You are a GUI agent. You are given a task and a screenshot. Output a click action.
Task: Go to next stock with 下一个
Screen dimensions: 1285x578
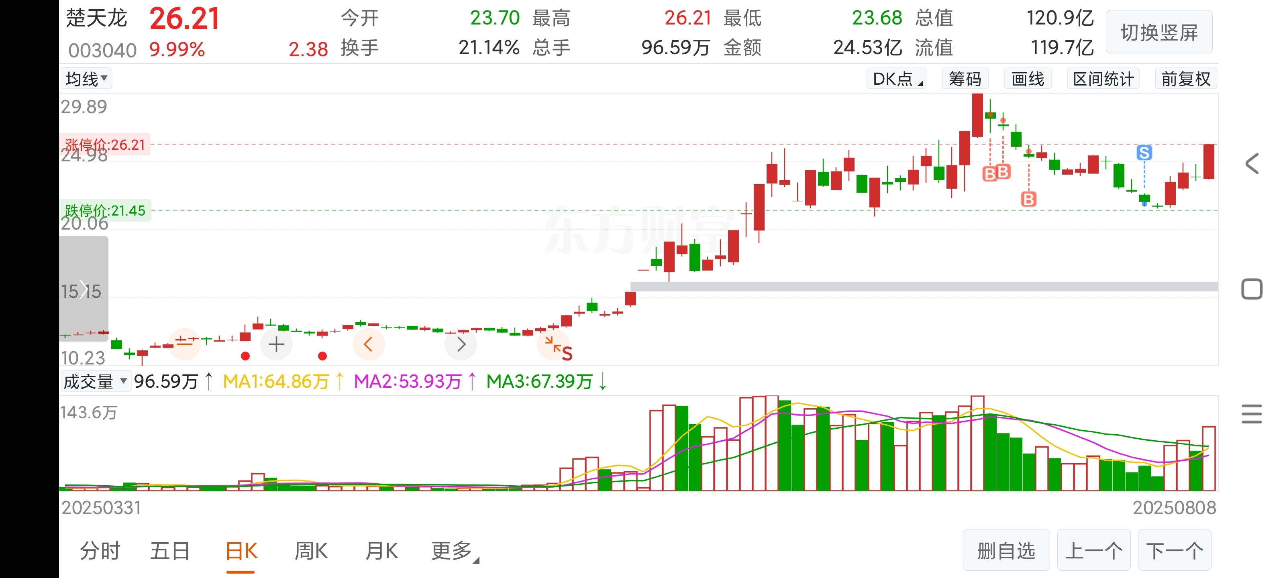[x=1175, y=551]
